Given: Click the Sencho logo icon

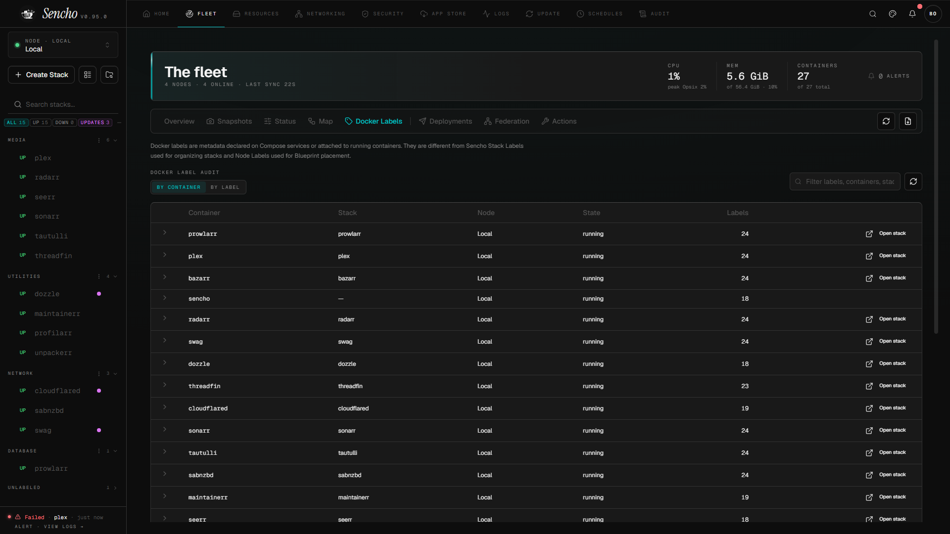Looking at the screenshot, I should (28, 14).
